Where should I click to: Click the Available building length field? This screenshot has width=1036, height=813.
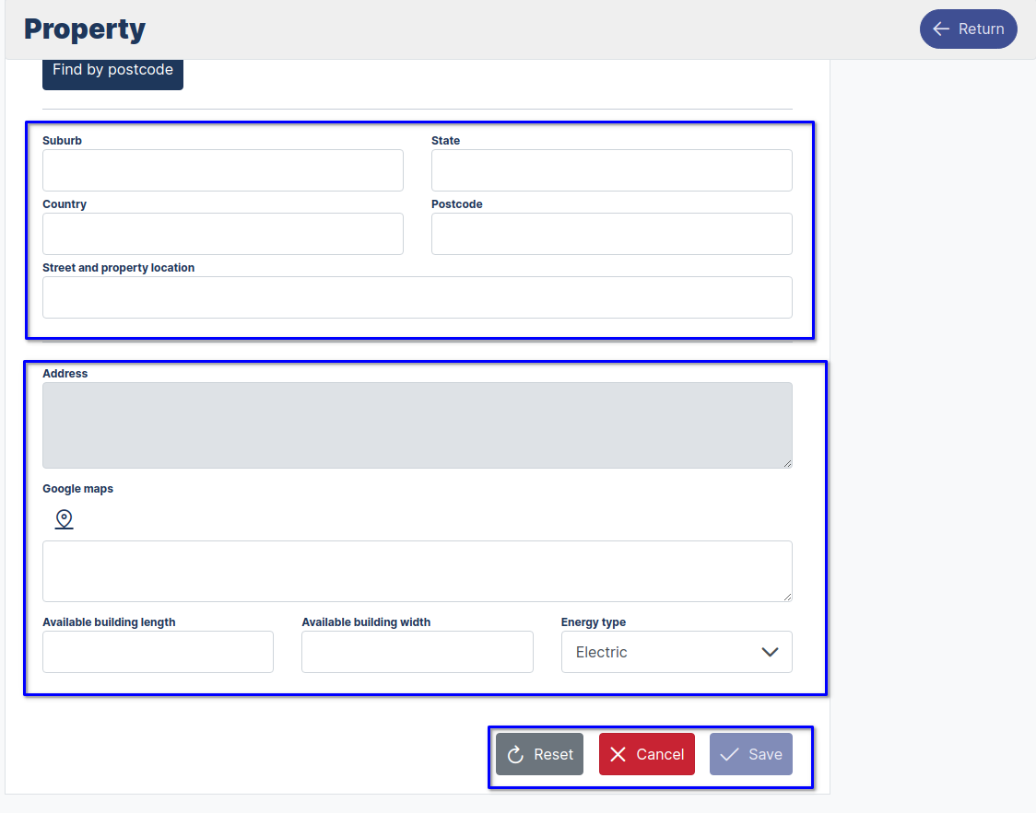click(158, 652)
